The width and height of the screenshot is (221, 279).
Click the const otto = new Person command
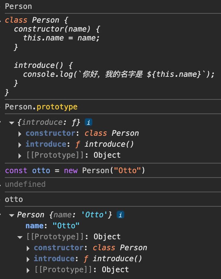click(x=75, y=170)
